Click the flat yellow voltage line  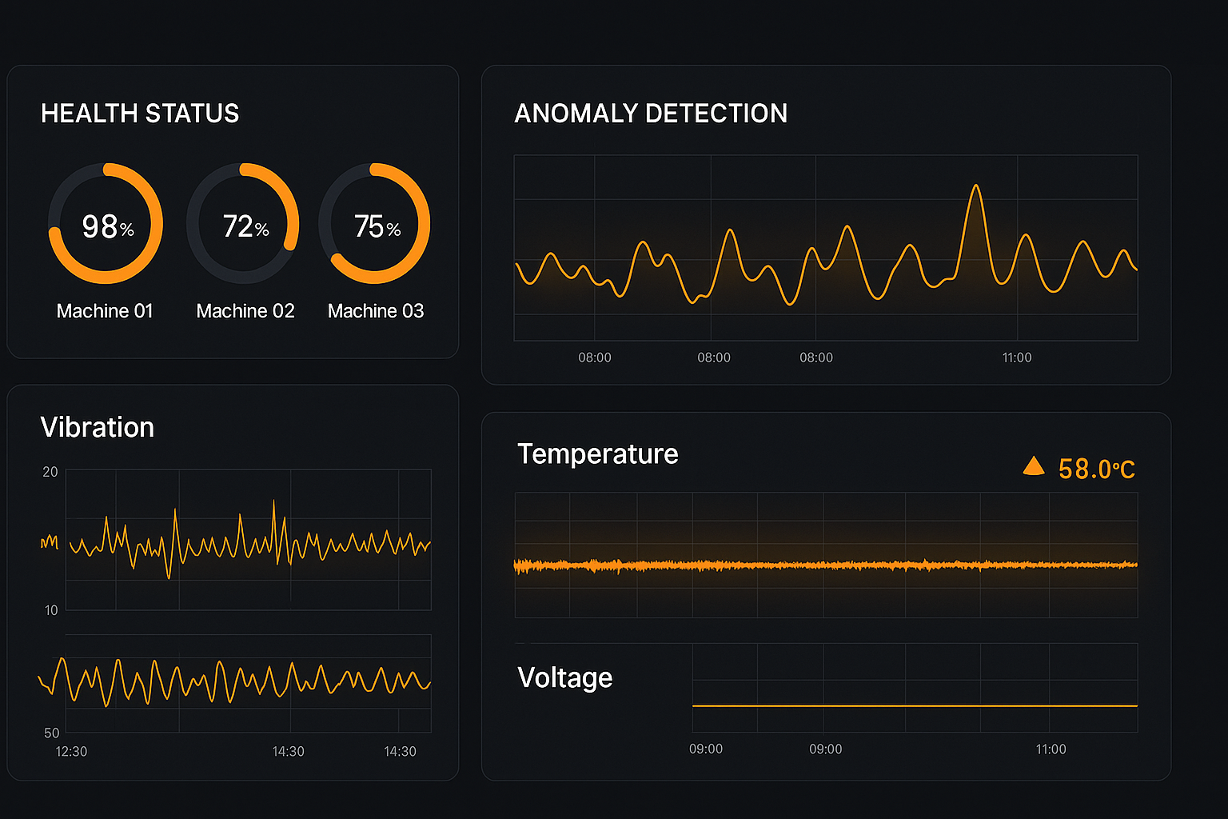[915, 705]
